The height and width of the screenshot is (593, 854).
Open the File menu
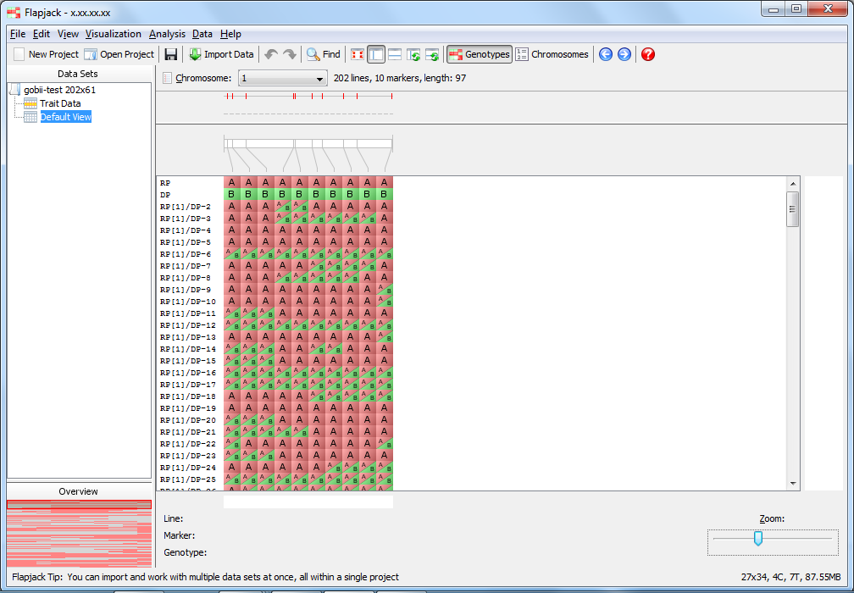point(18,34)
